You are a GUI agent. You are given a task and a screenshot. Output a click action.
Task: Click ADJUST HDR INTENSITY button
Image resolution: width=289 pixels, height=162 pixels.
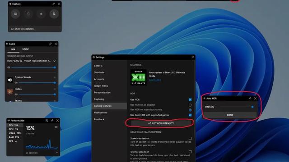pyautogui.click(x=161, y=123)
